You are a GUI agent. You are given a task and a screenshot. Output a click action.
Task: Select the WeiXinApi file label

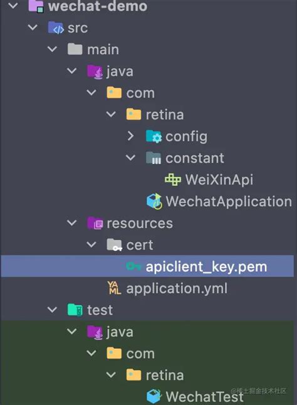pyautogui.click(x=219, y=180)
